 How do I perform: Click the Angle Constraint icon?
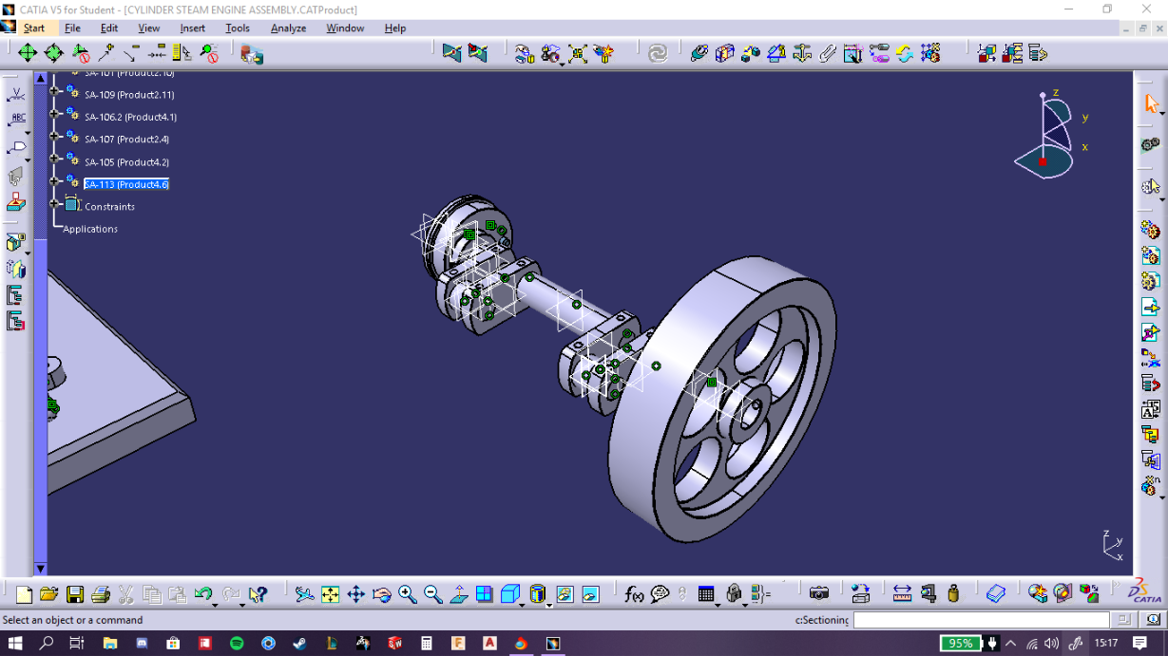click(776, 53)
